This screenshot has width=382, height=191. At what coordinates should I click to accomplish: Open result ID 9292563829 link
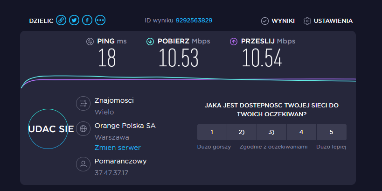[194, 21]
